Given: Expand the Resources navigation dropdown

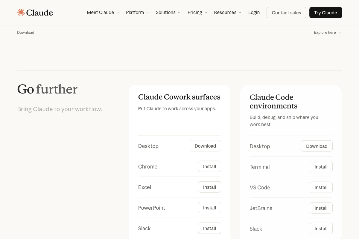Looking at the screenshot, I should point(227,12).
